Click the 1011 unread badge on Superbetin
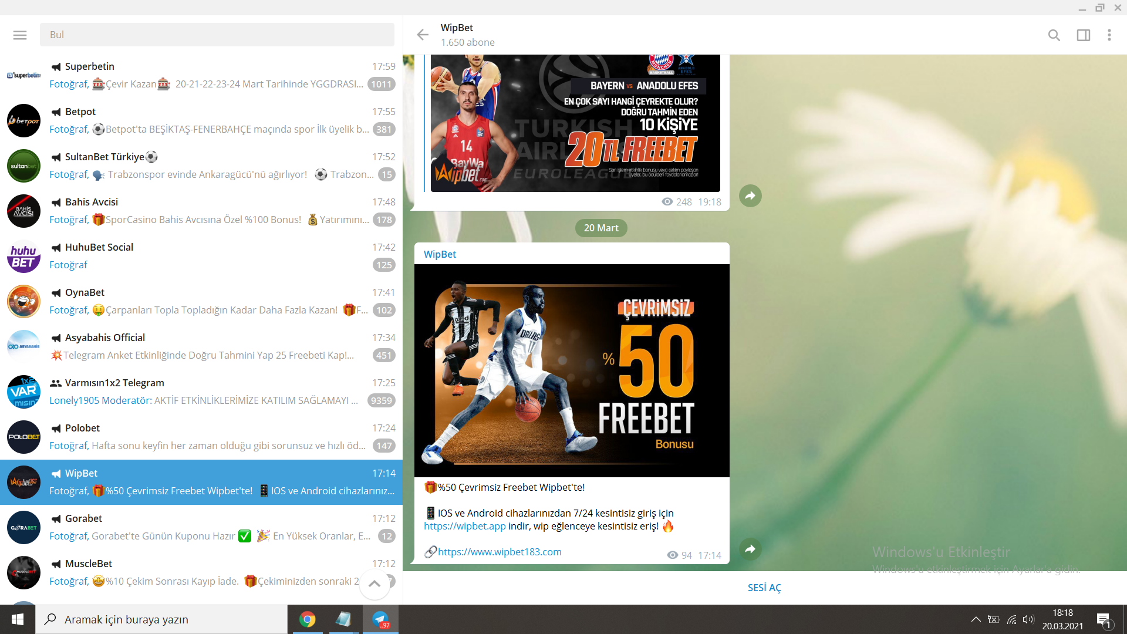The image size is (1127, 634). pyautogui.click(x=381, y=84)
